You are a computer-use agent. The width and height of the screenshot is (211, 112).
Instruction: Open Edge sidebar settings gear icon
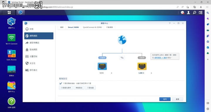click(208, 109)
